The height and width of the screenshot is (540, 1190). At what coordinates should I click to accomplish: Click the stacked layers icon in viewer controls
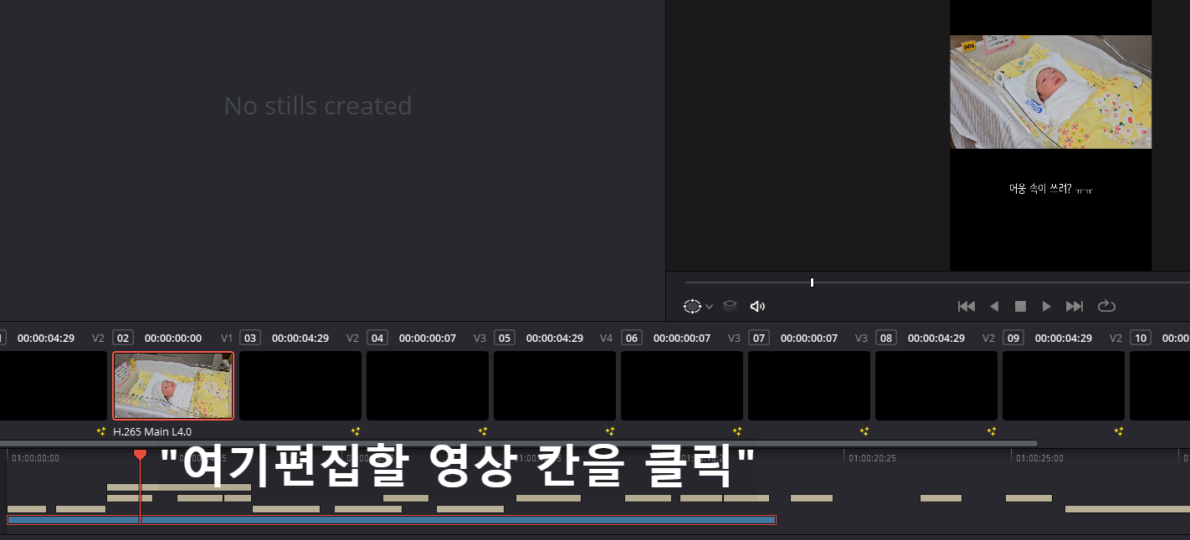click(730, 306)
